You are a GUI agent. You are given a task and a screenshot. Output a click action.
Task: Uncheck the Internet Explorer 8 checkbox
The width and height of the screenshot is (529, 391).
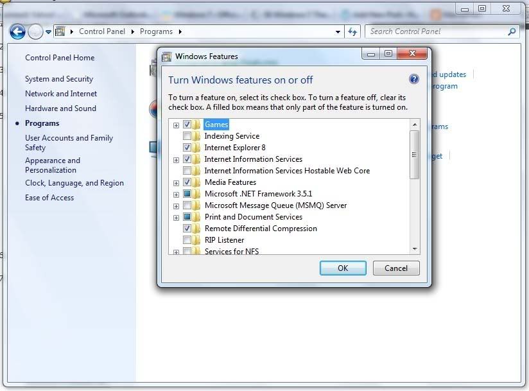(x=187, y=148)
